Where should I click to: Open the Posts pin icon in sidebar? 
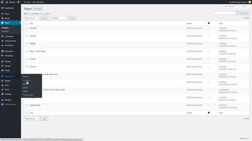coord(2,14)
